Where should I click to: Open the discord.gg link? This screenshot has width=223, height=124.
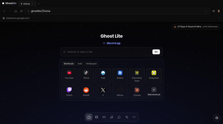click(112, 43)
